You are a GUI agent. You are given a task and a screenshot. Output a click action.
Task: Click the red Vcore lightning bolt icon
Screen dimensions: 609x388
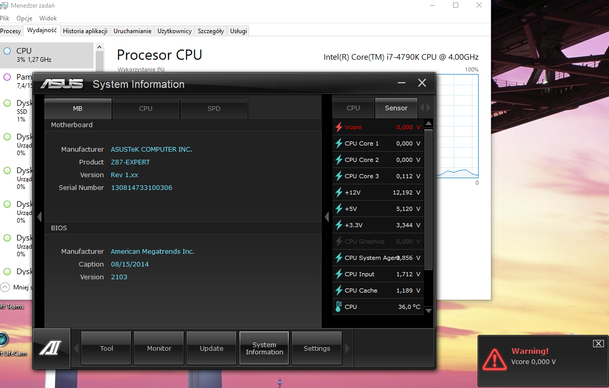339,127
